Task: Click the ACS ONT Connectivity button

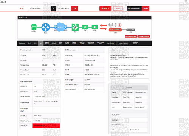Action: (x=131, y=37)
